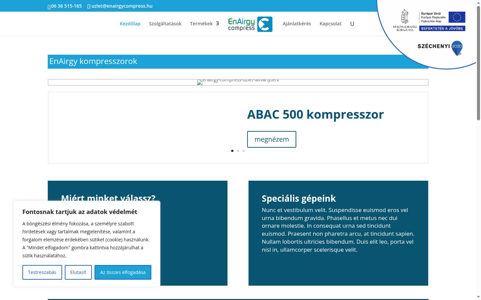This screenshot has height=300, width=481.
Task: Expand the Termékek dropdown arrow
Action: 217,23
